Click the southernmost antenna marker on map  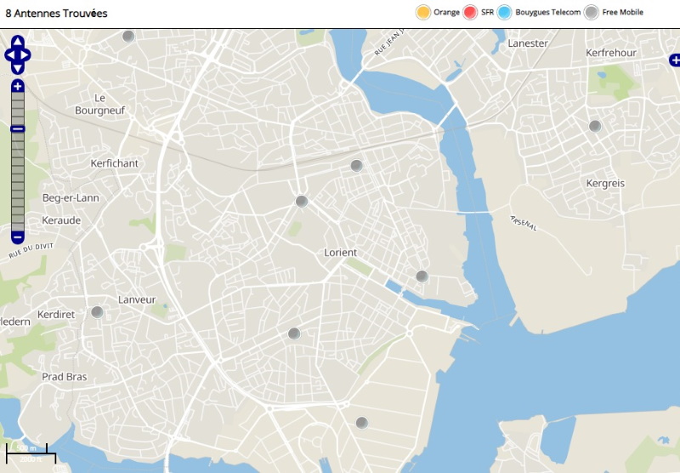361,422
